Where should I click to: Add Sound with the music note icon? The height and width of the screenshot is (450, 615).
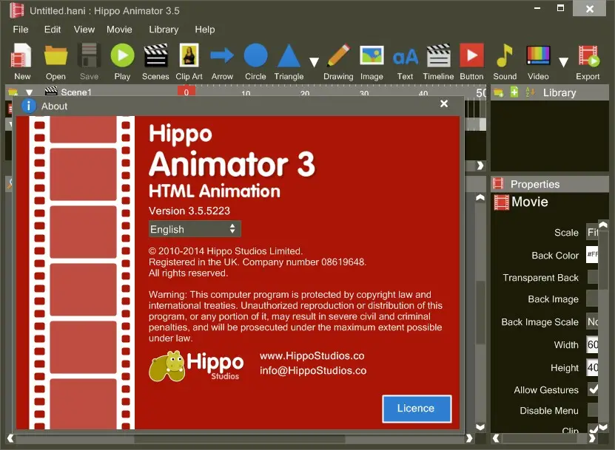[x=505, y=61]
